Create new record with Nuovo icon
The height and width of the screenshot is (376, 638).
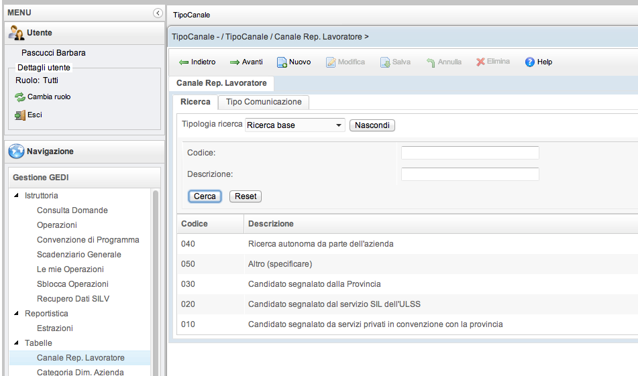coord(282,62)
